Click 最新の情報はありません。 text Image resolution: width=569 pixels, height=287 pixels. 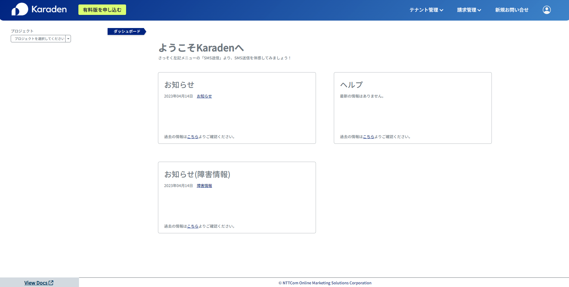[x=362, y=96]
